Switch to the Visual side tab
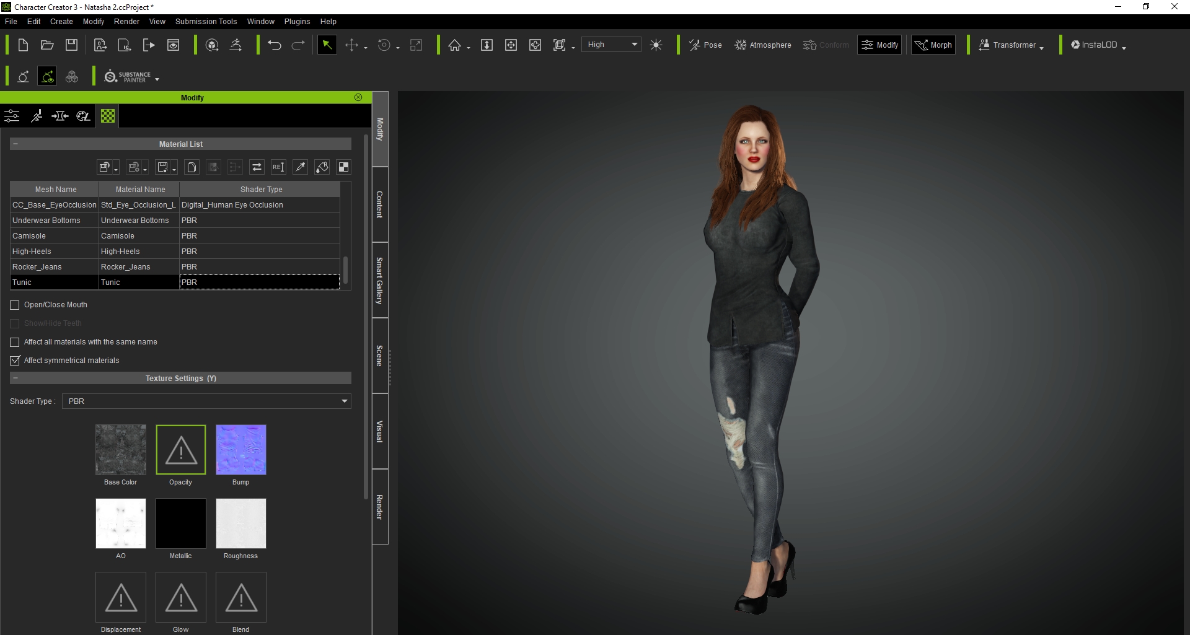This screenshot has width=1190, height=635. point(380,431)
